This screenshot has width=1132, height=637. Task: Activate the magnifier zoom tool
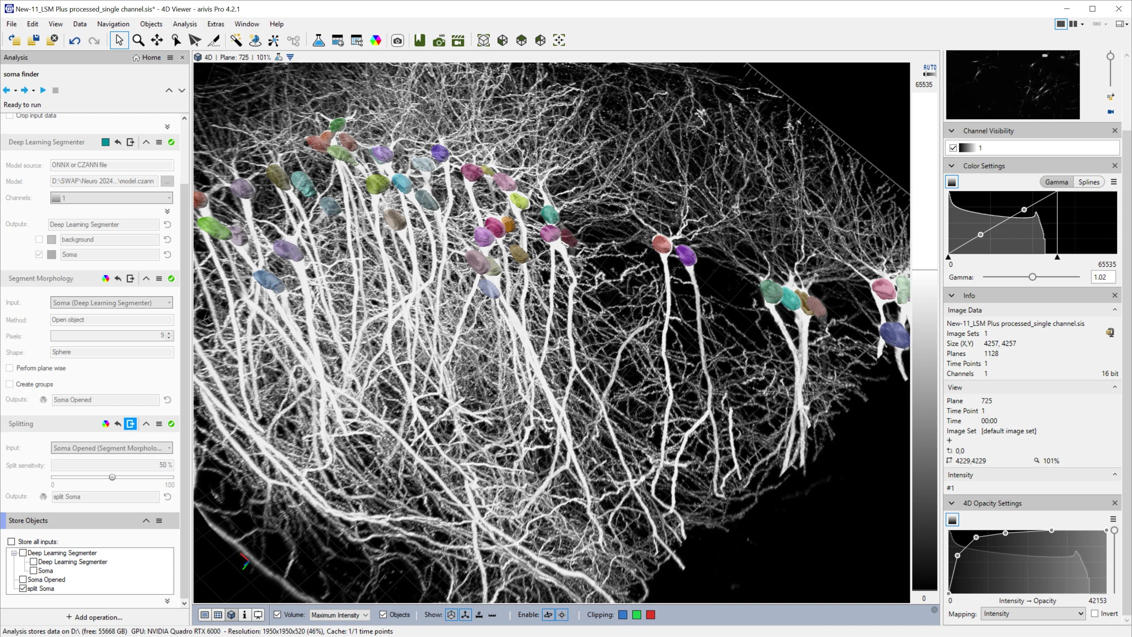point(138,40)
